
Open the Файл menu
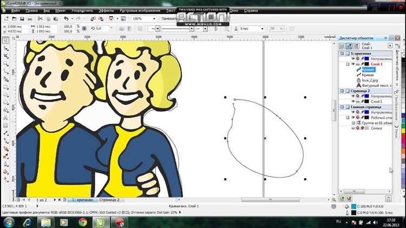15,11
